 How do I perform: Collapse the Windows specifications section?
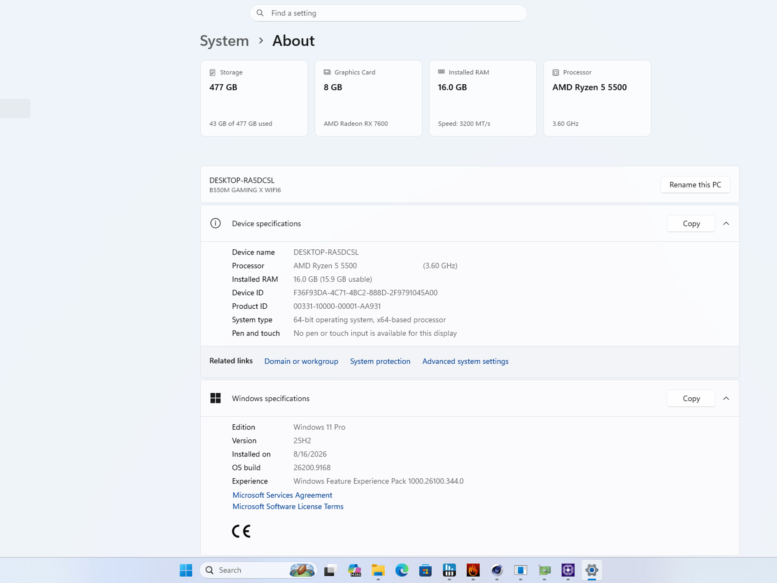pyautogui.click(x=726, y=399)
